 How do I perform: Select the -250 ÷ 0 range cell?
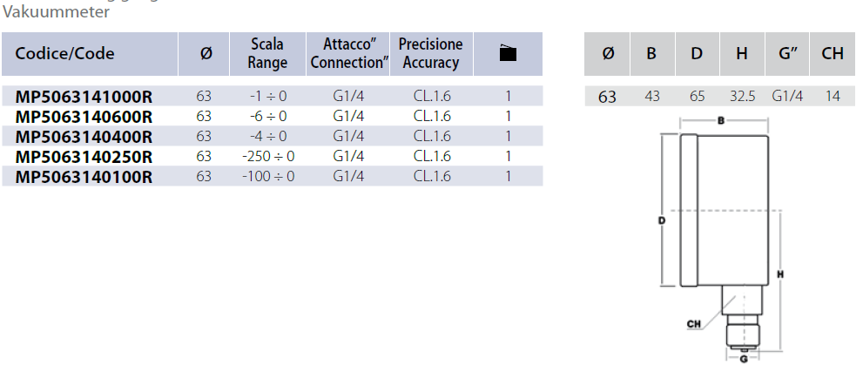click(x=268, y=156)
